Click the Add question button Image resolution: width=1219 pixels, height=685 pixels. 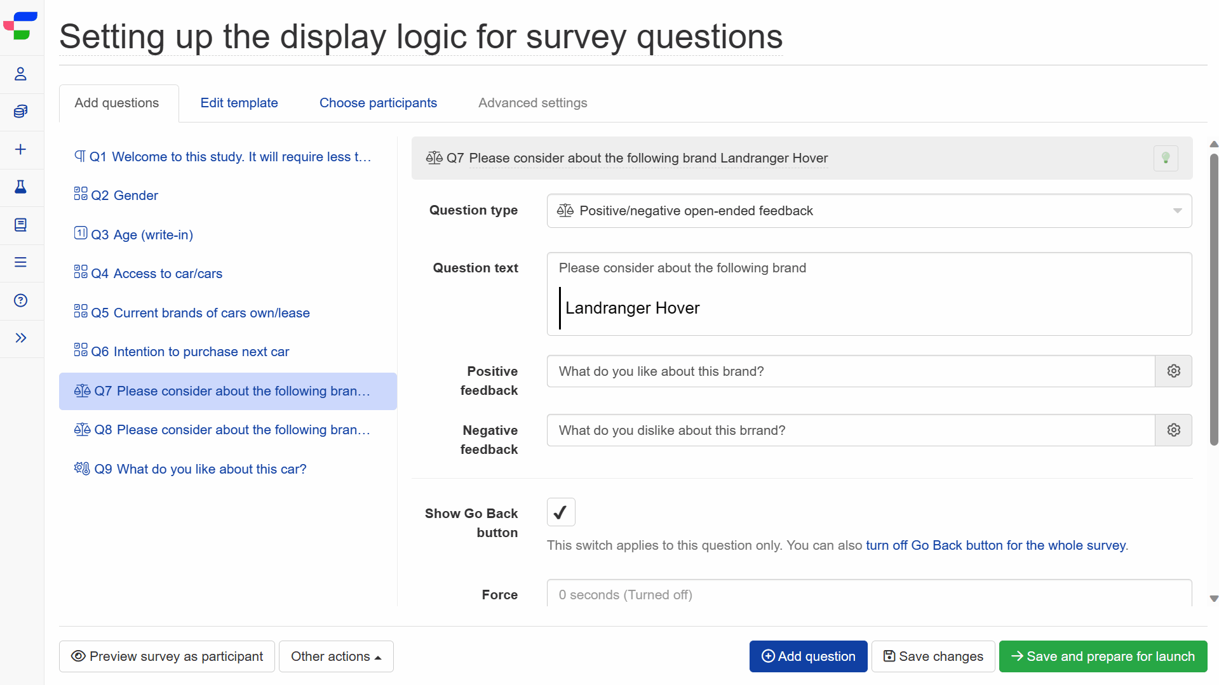(808, 656)
